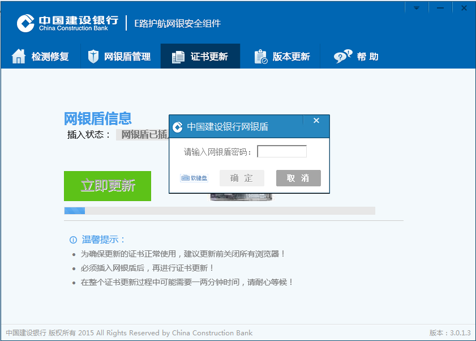Viewport: 476px width, 341px height.
Task: Click the 网银盾已插入 status value
Action: (x=143, y=134)
